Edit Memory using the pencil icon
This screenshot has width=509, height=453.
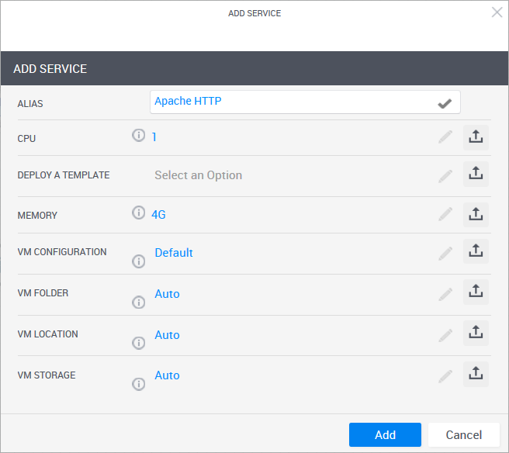click(x=445, y=213)
